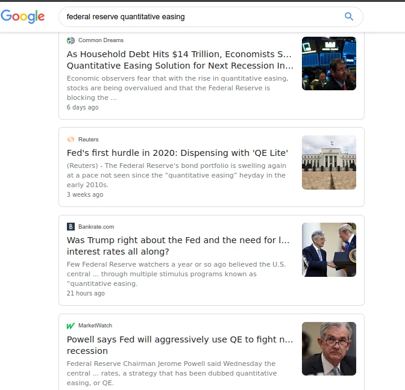Click the MarketWatch green W favicon
Image resolution: width=405 pixels, height=390 pixels.
[71, 326]
